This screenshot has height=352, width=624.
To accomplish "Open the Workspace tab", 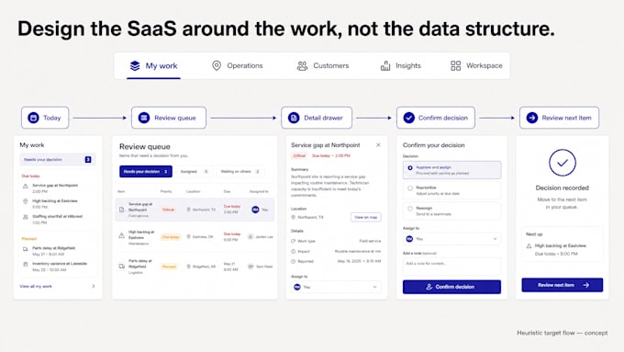I will pos(476,66).
